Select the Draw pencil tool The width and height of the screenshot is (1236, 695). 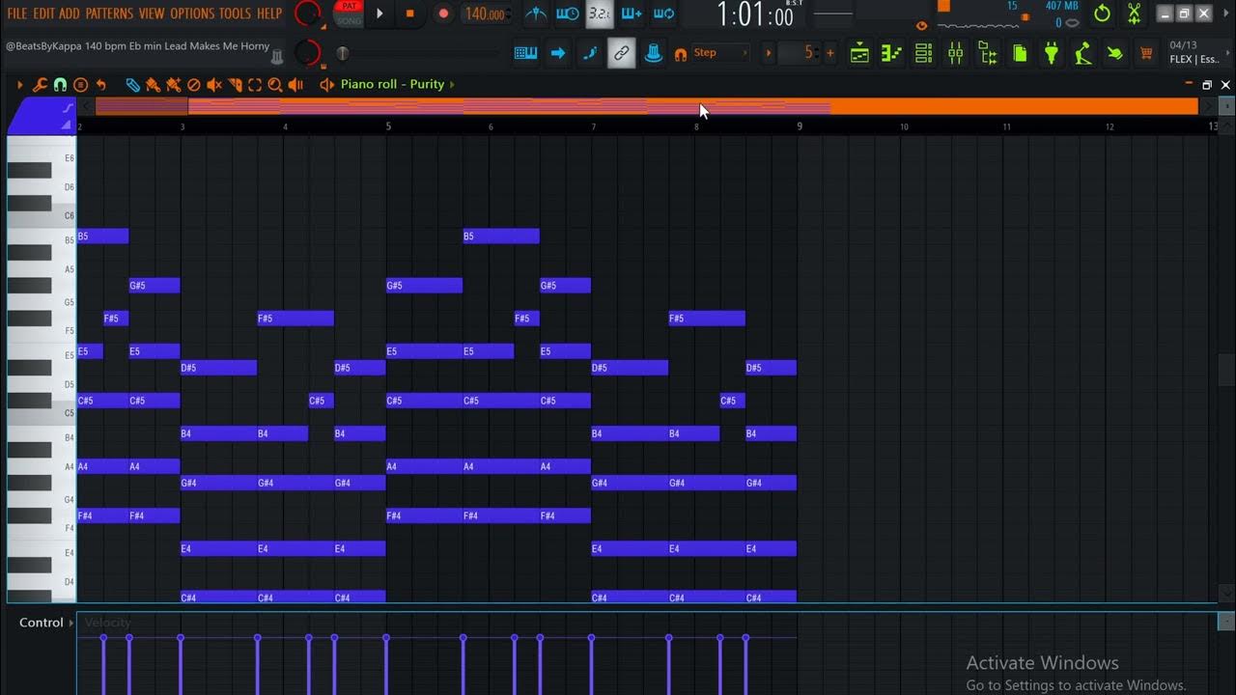click(x=133, y=85)
